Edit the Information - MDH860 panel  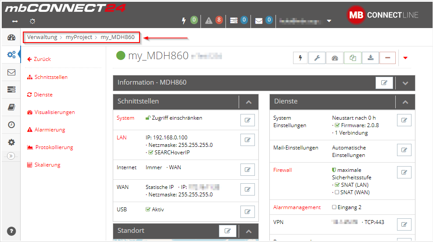[384, 83]
